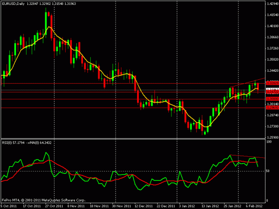Click the RSI scale value 100
The width and height of the screenshot is (279, 209).
tap(269, 142)
